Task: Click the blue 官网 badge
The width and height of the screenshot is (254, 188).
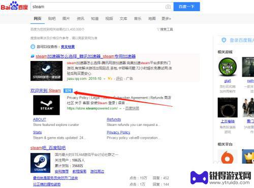Action: click(68, 90)
